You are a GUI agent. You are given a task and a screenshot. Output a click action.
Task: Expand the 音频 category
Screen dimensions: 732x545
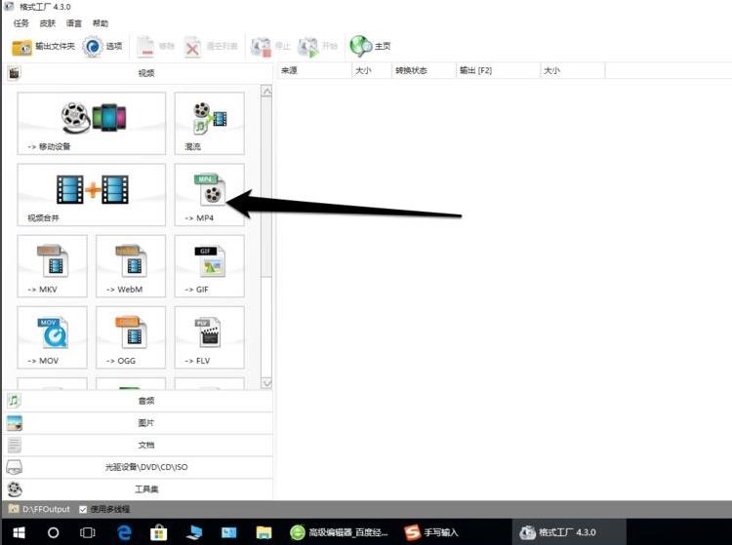[139, 401]
